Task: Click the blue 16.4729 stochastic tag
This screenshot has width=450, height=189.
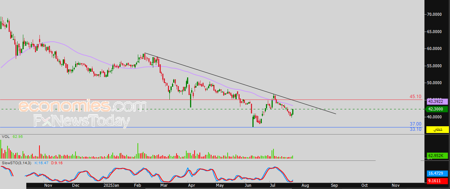Action: 437,174
